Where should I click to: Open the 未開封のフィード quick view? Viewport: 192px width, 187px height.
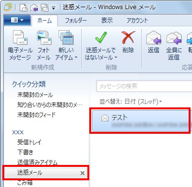tap(36, 115)
